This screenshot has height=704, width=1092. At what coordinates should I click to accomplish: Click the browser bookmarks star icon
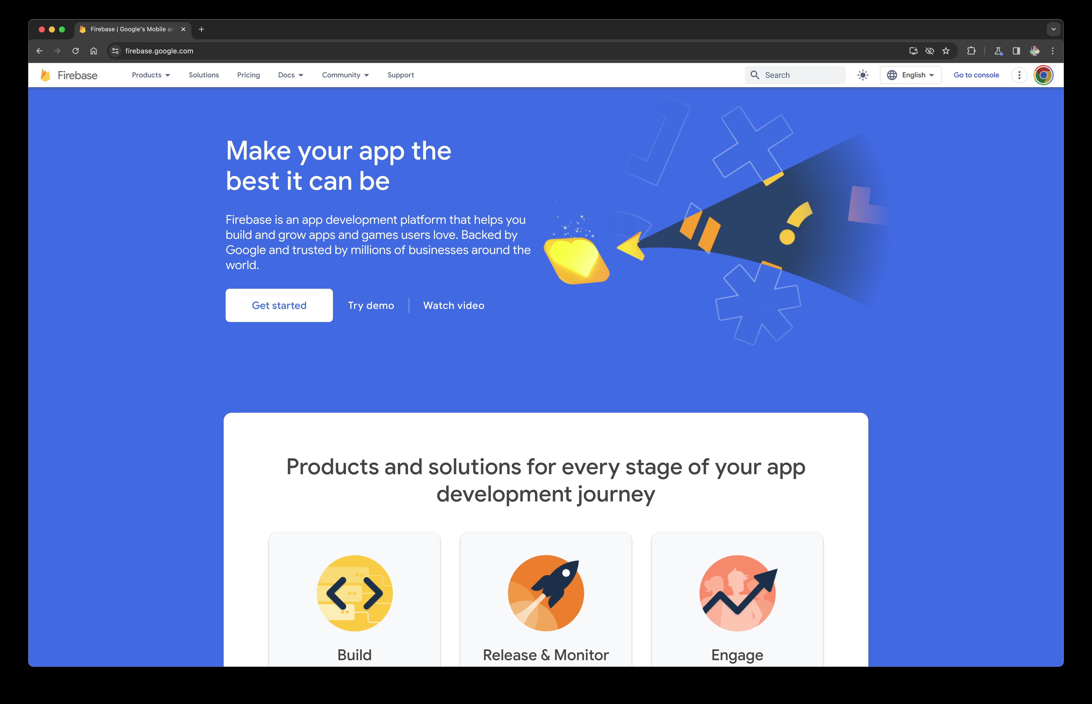tap(946, 50)
